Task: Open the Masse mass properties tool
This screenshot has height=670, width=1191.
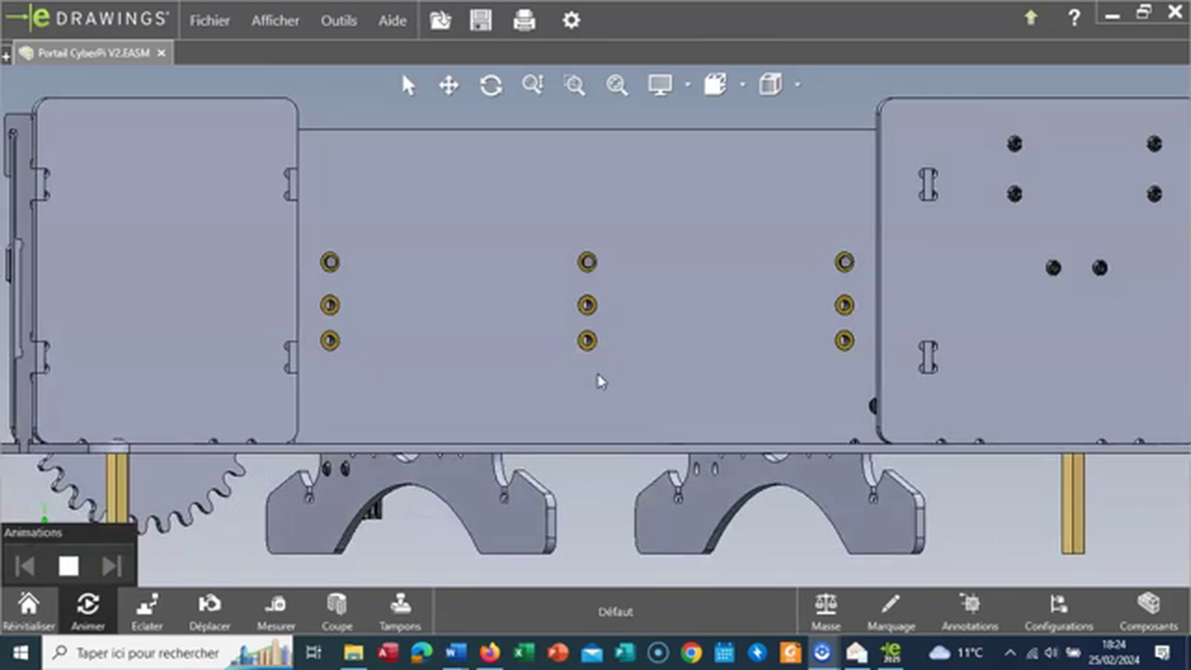Action: 825,610
